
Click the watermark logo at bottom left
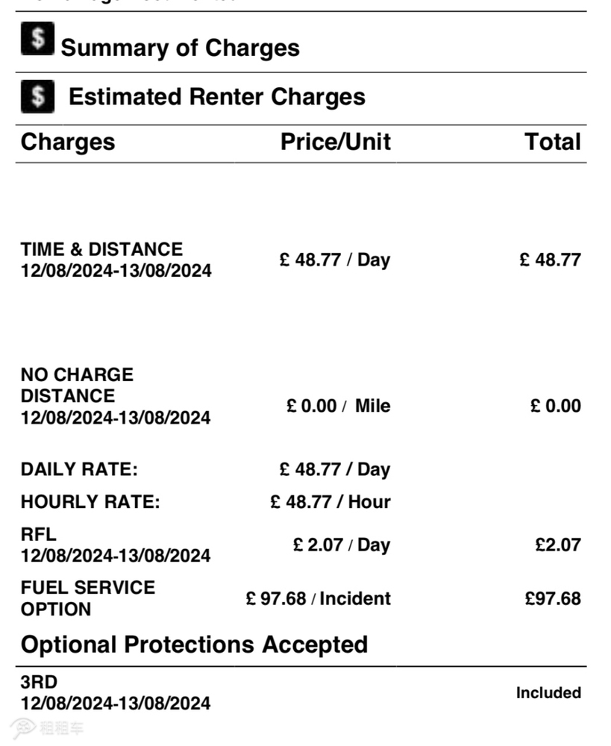[x=47, y=728]
